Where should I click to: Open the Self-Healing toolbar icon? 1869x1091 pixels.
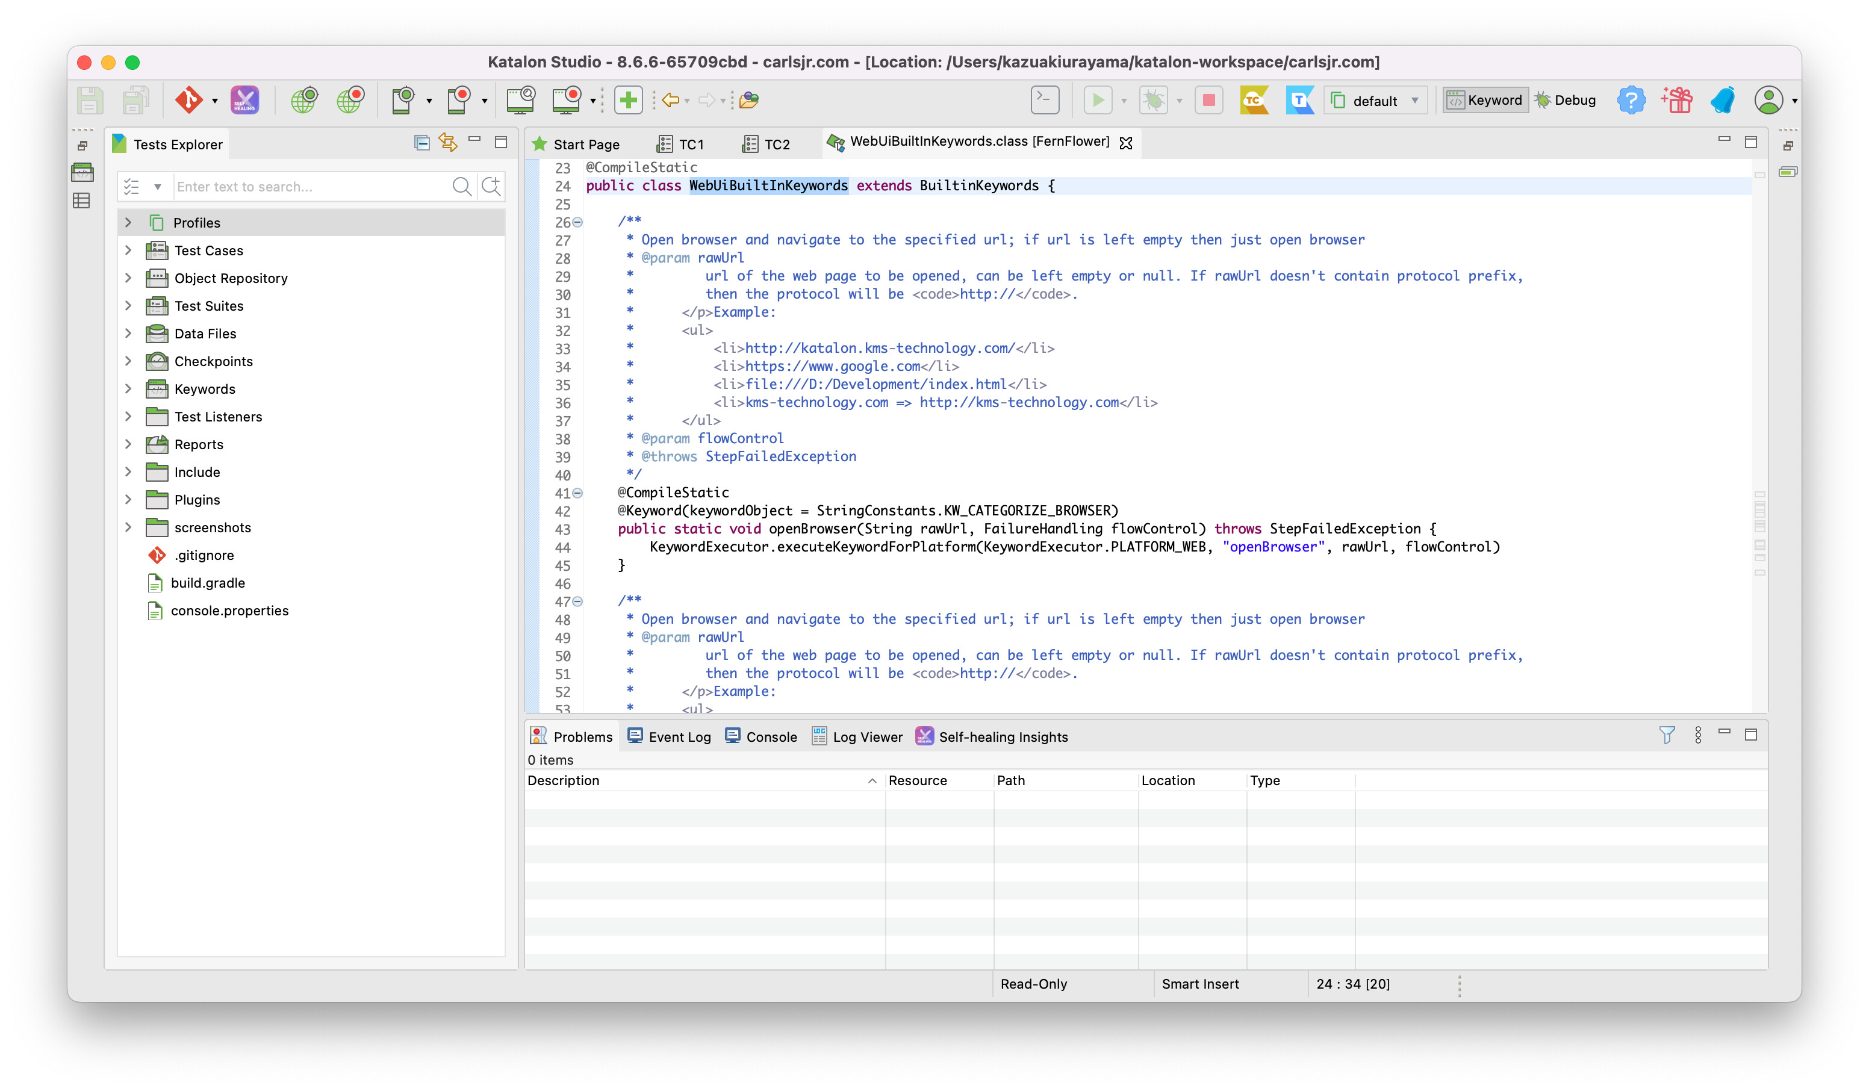pos(244,100)
